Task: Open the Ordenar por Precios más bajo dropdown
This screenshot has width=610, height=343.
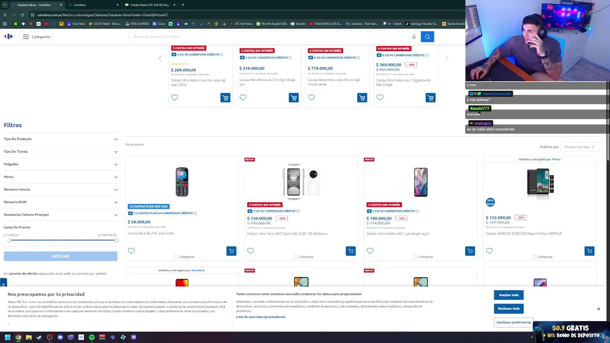Action: pos(579,147)
